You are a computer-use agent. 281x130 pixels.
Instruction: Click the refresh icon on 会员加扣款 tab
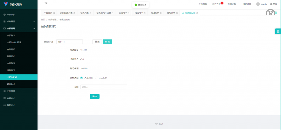click(x=183, y=13)
